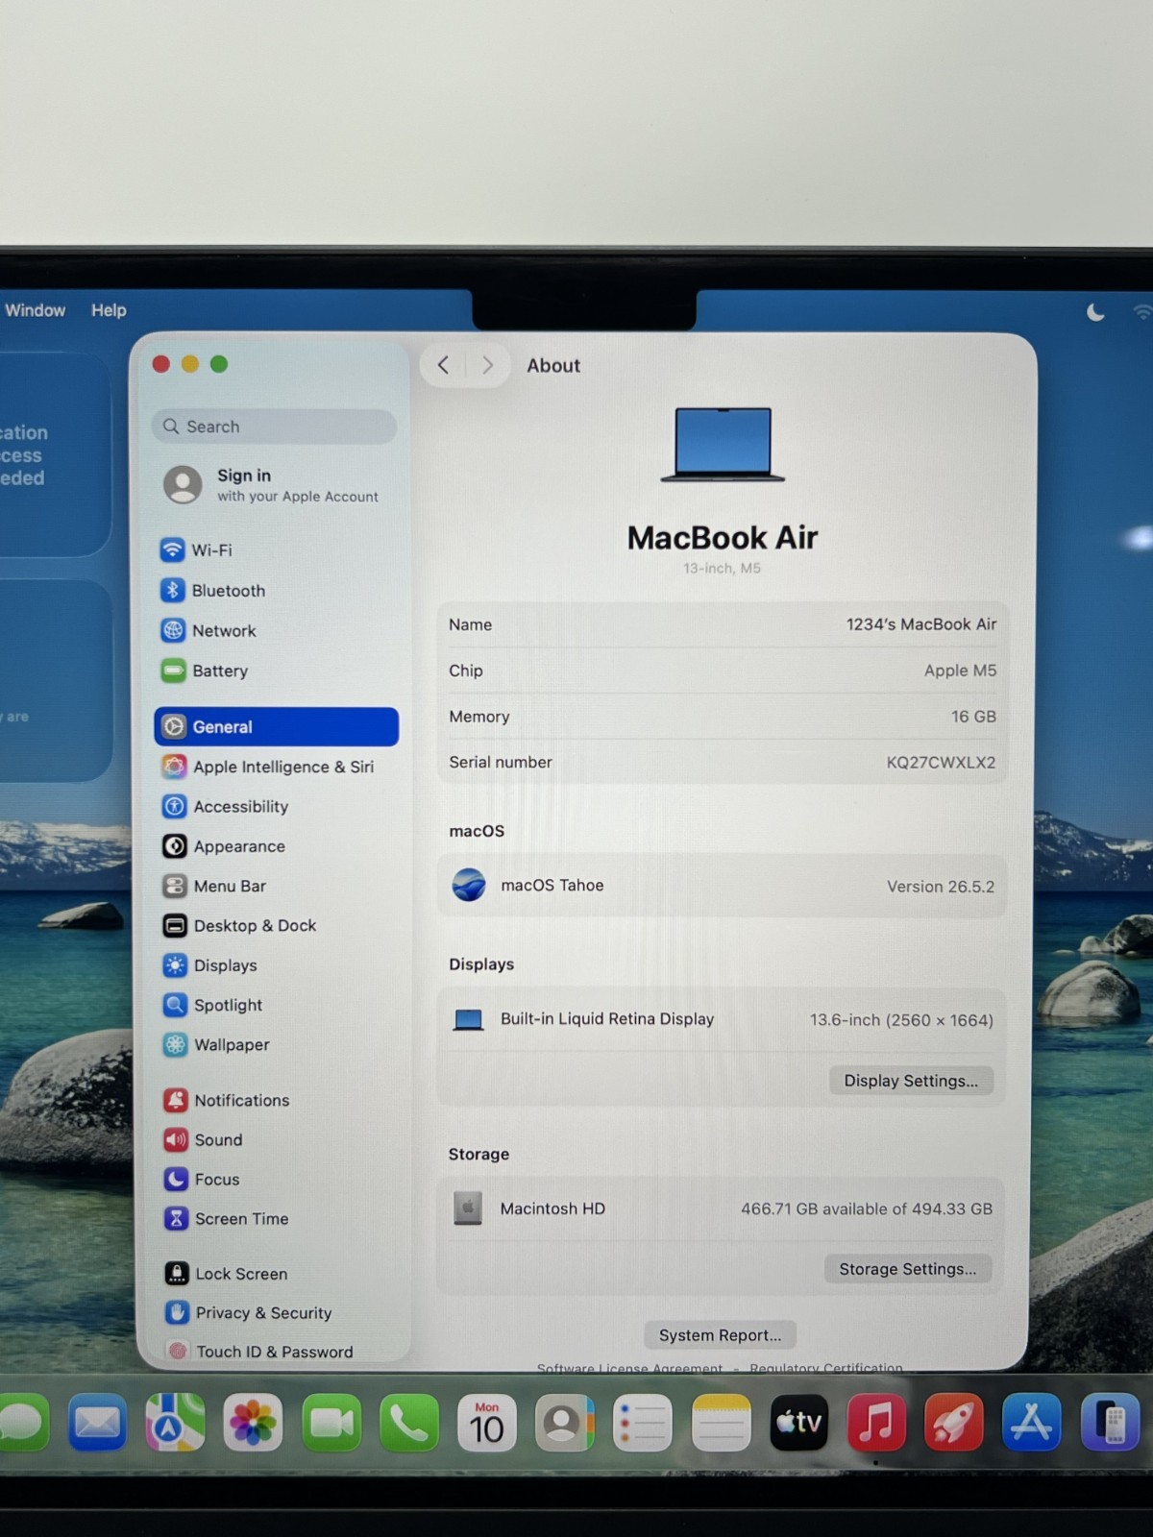The width and height of the screenshot is (1153, 1537).
Task: Click the Macintosh HD storage row
Action: pos(722,1208)
